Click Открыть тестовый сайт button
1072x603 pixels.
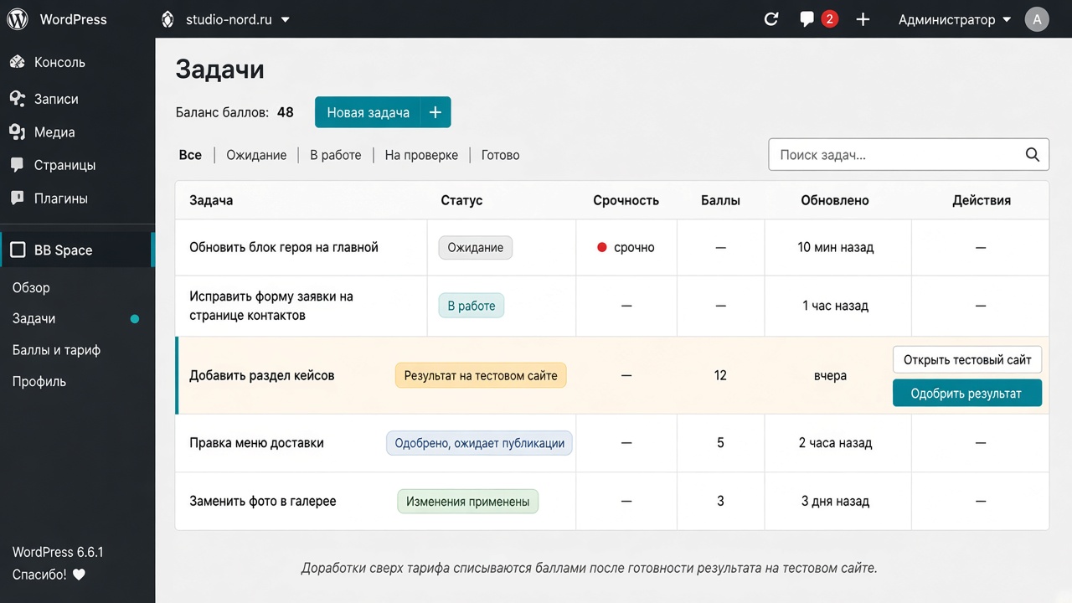tap(966, 359)
